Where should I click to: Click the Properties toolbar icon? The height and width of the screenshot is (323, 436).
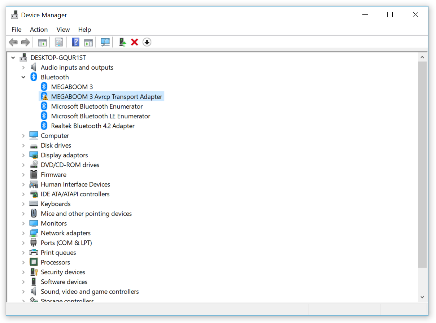[x=59, y=42]
